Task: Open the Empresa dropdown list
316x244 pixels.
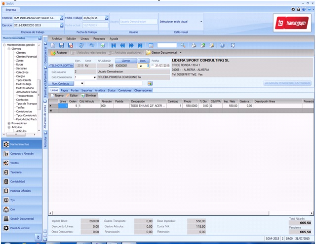Action: [62, 18]
